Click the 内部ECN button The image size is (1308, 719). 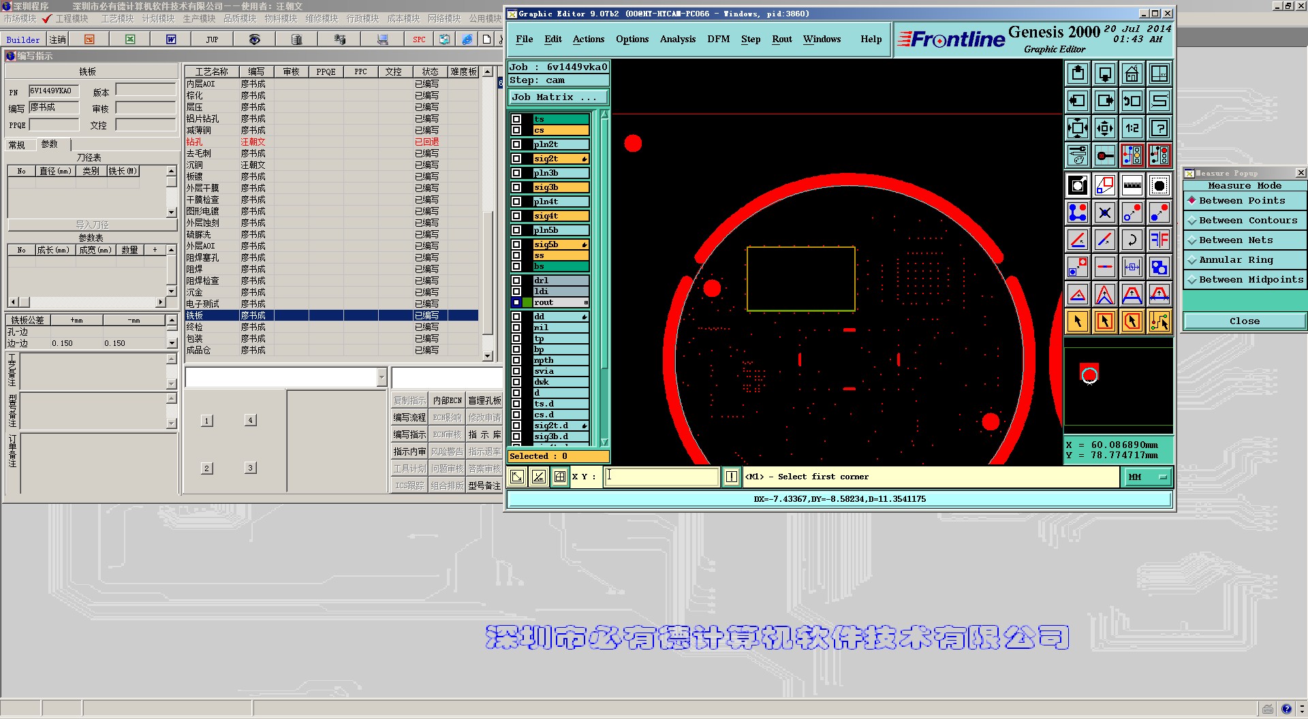448,400
